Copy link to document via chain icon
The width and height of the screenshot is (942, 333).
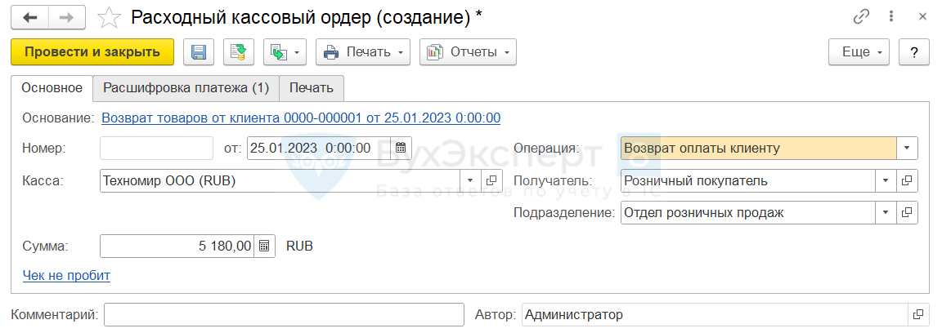[x=861, y=17]
